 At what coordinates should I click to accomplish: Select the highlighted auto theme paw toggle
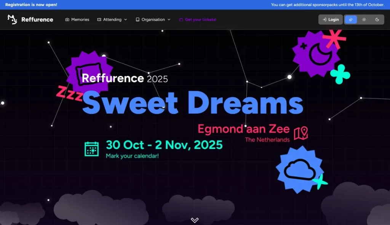(350, 19)
